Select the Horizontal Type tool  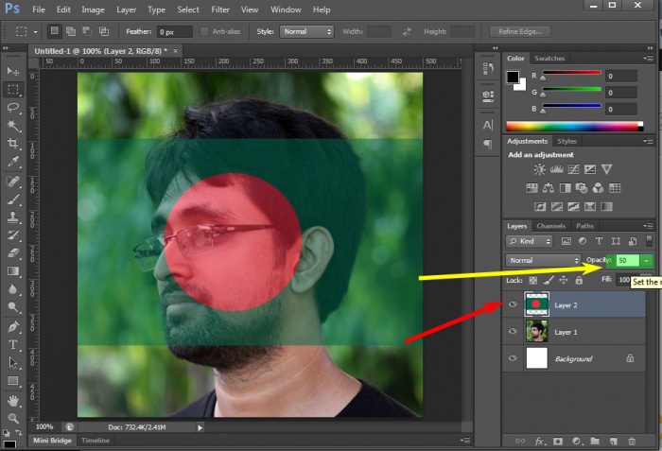point(13,345)
